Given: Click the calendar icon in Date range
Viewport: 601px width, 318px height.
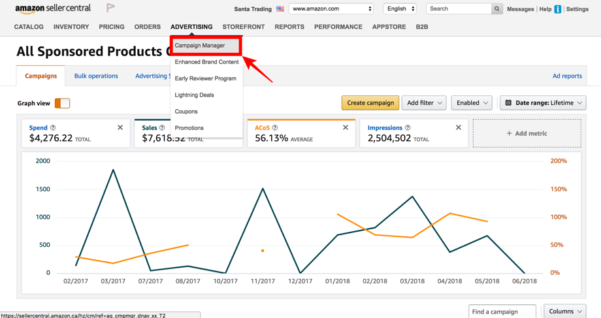Looking at the screenshot, I should click(x=508, y=103).
